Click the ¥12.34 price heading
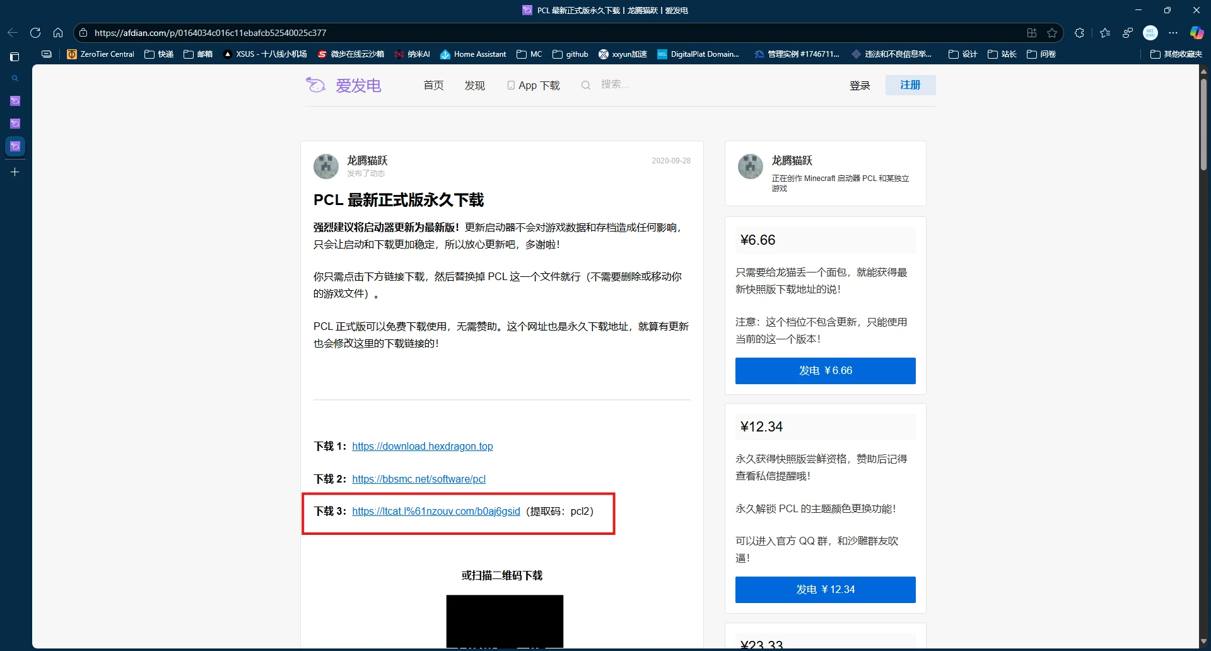Screen dimensions: 1211x651 (x=761, y=427)
